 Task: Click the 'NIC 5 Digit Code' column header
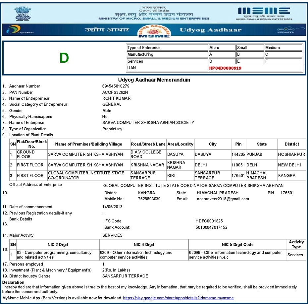click(237, 245)
